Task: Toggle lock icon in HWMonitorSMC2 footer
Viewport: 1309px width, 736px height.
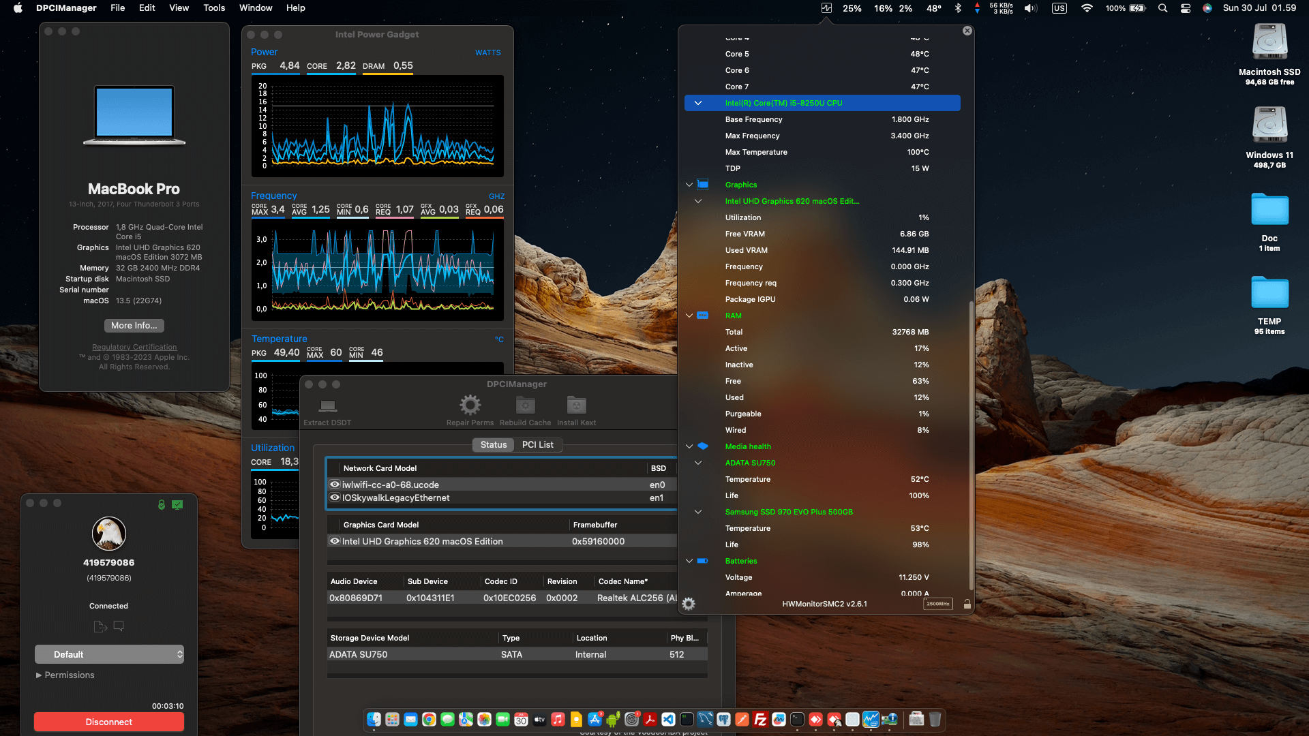Action: [967, 604]
